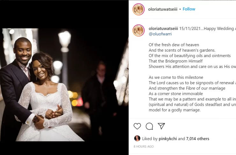236x155 pixels.
Task: Open the profile picture in the post header
Action: [139, 9]
